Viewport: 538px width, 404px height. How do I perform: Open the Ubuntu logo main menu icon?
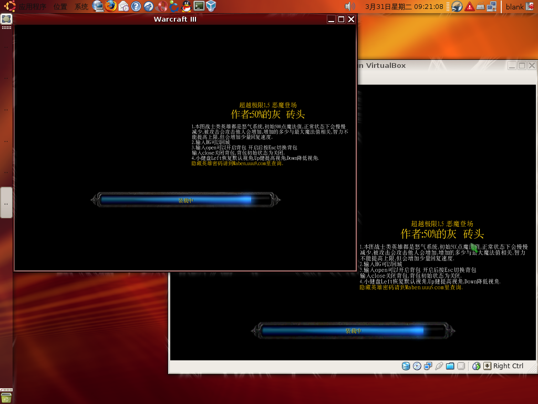(x=9, y=6)
